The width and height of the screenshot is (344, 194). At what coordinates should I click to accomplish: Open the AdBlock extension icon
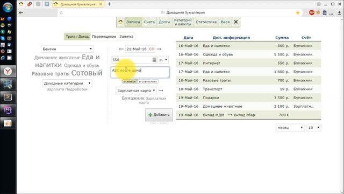[x=312, y=13]
